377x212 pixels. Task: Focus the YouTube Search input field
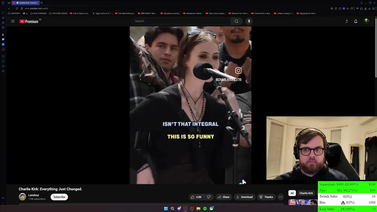(x=181, y=21)
